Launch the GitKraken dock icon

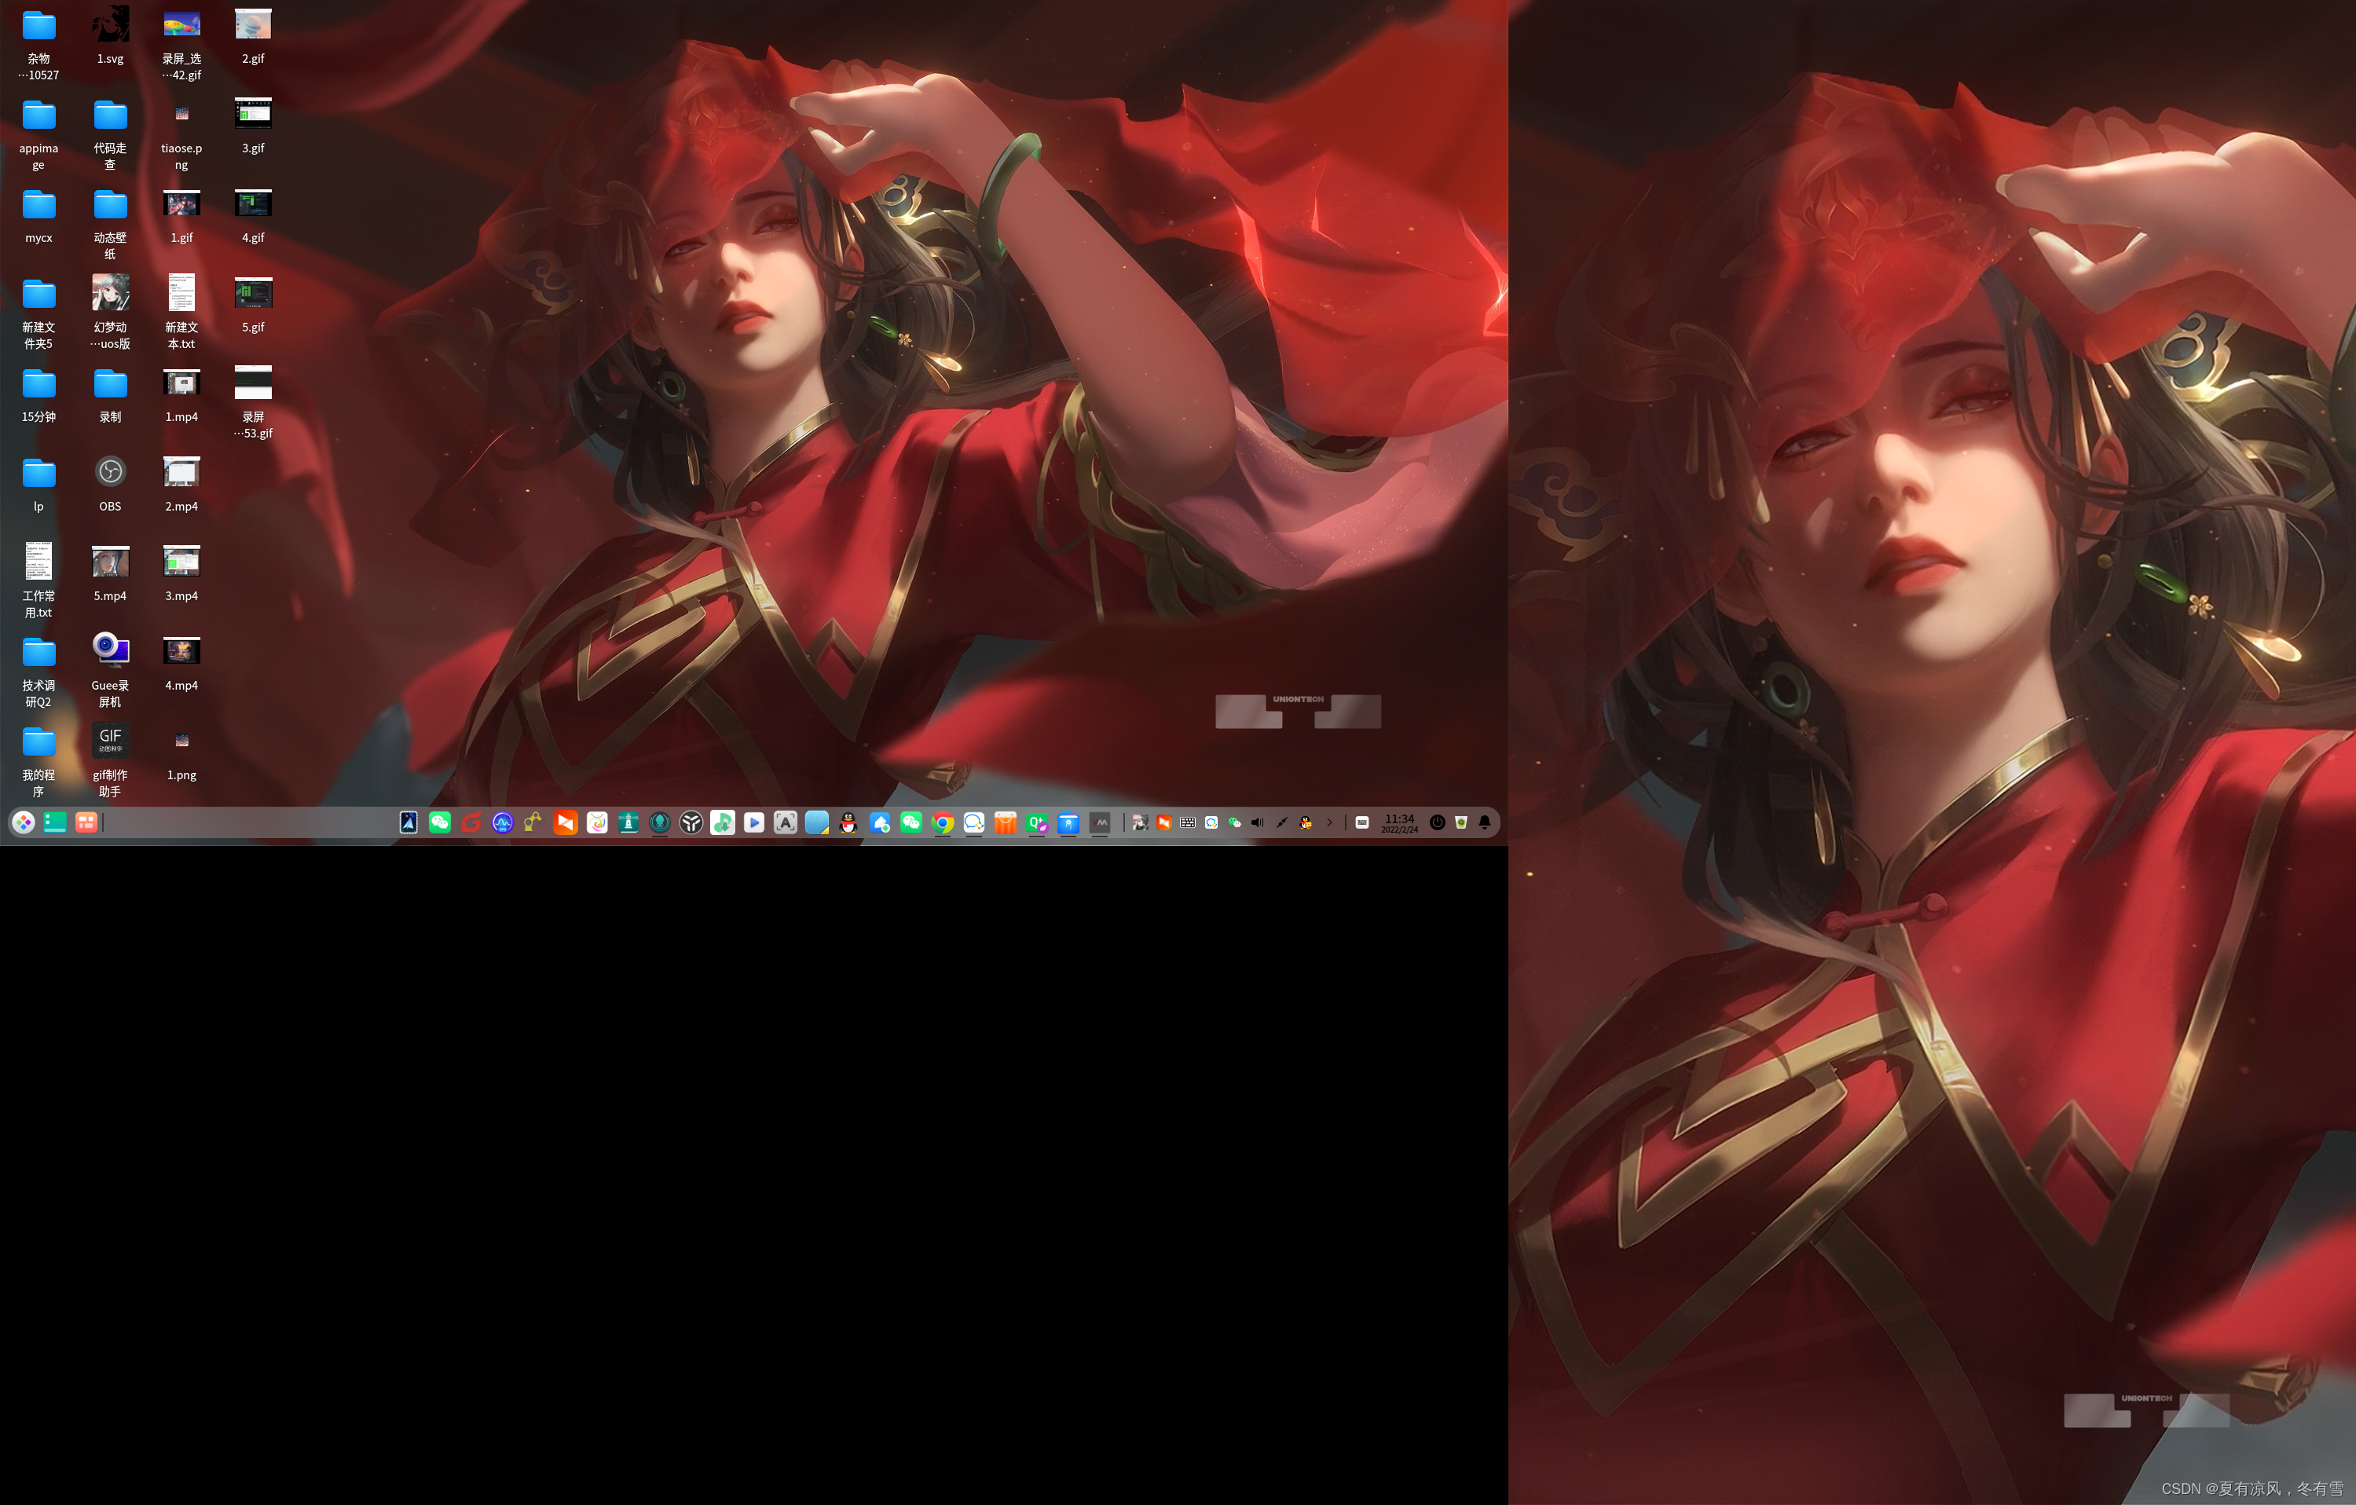click(659, 823)
